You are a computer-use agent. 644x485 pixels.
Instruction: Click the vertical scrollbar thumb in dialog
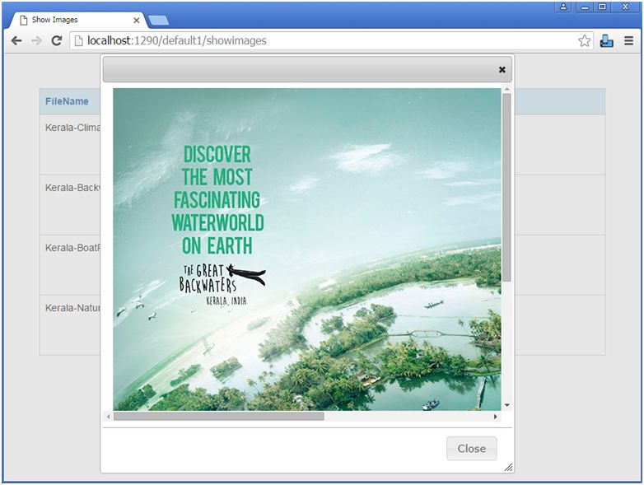tap(506, 187)
